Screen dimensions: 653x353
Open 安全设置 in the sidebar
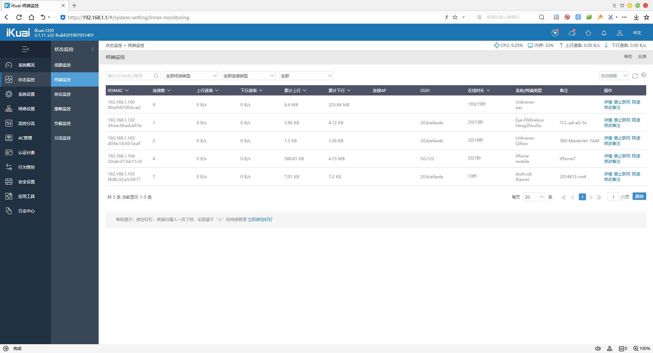(26, 182)
